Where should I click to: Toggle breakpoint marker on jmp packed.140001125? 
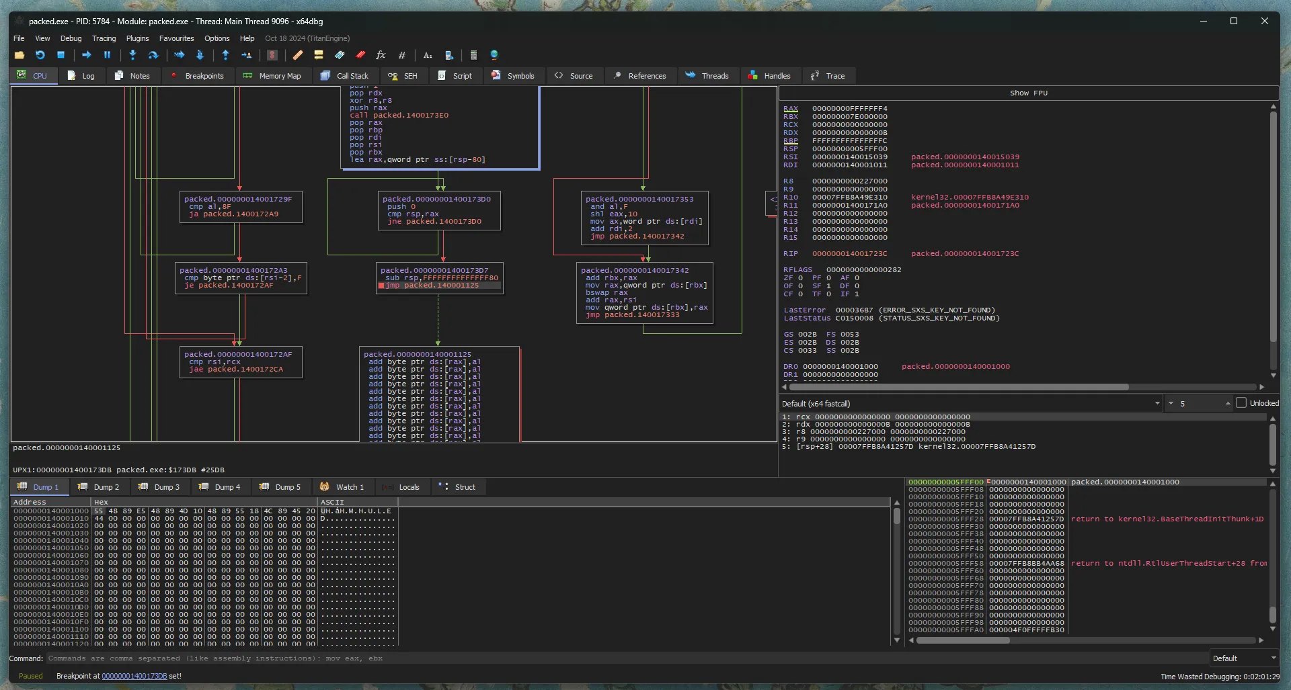point(381,286)
